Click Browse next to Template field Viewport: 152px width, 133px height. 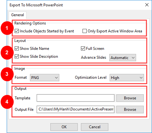pos(130,98)
